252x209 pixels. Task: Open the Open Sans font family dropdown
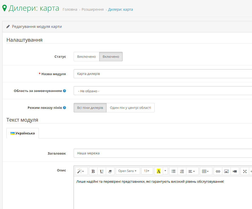coord(128,171)
